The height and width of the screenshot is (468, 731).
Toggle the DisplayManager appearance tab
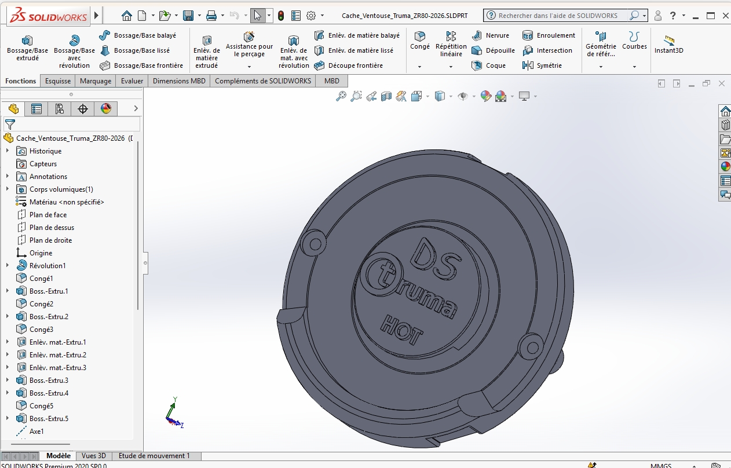(105, 108)
